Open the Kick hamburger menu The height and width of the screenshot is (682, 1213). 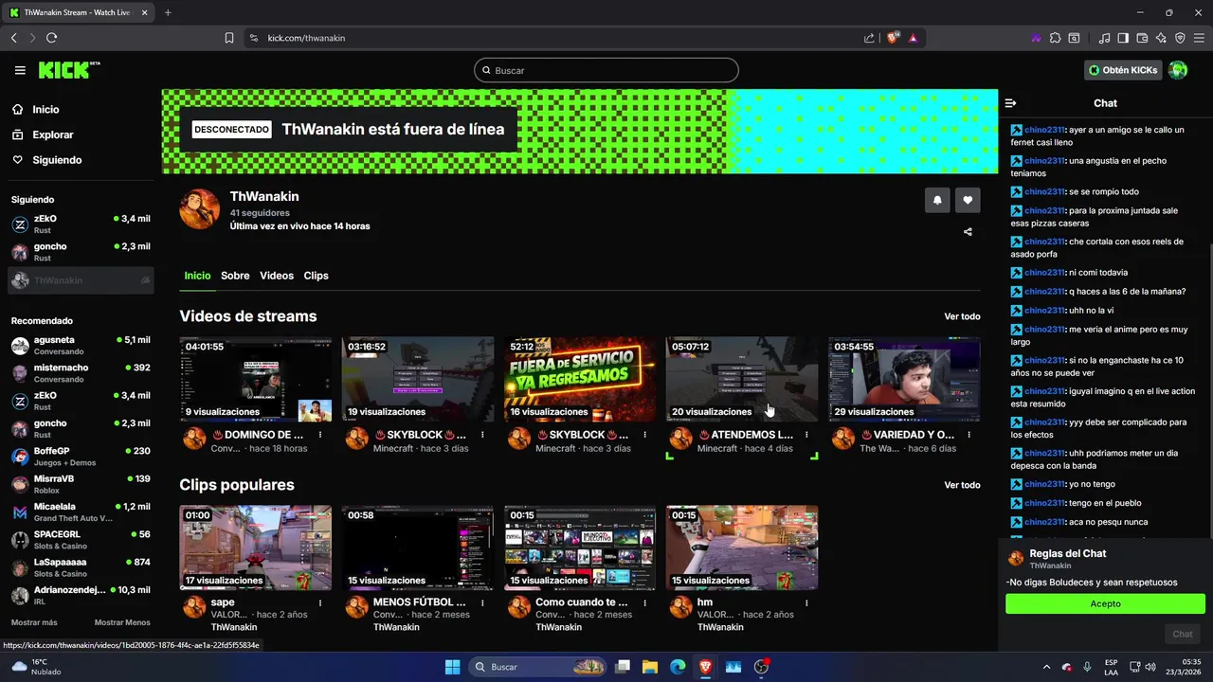point(20,70)
